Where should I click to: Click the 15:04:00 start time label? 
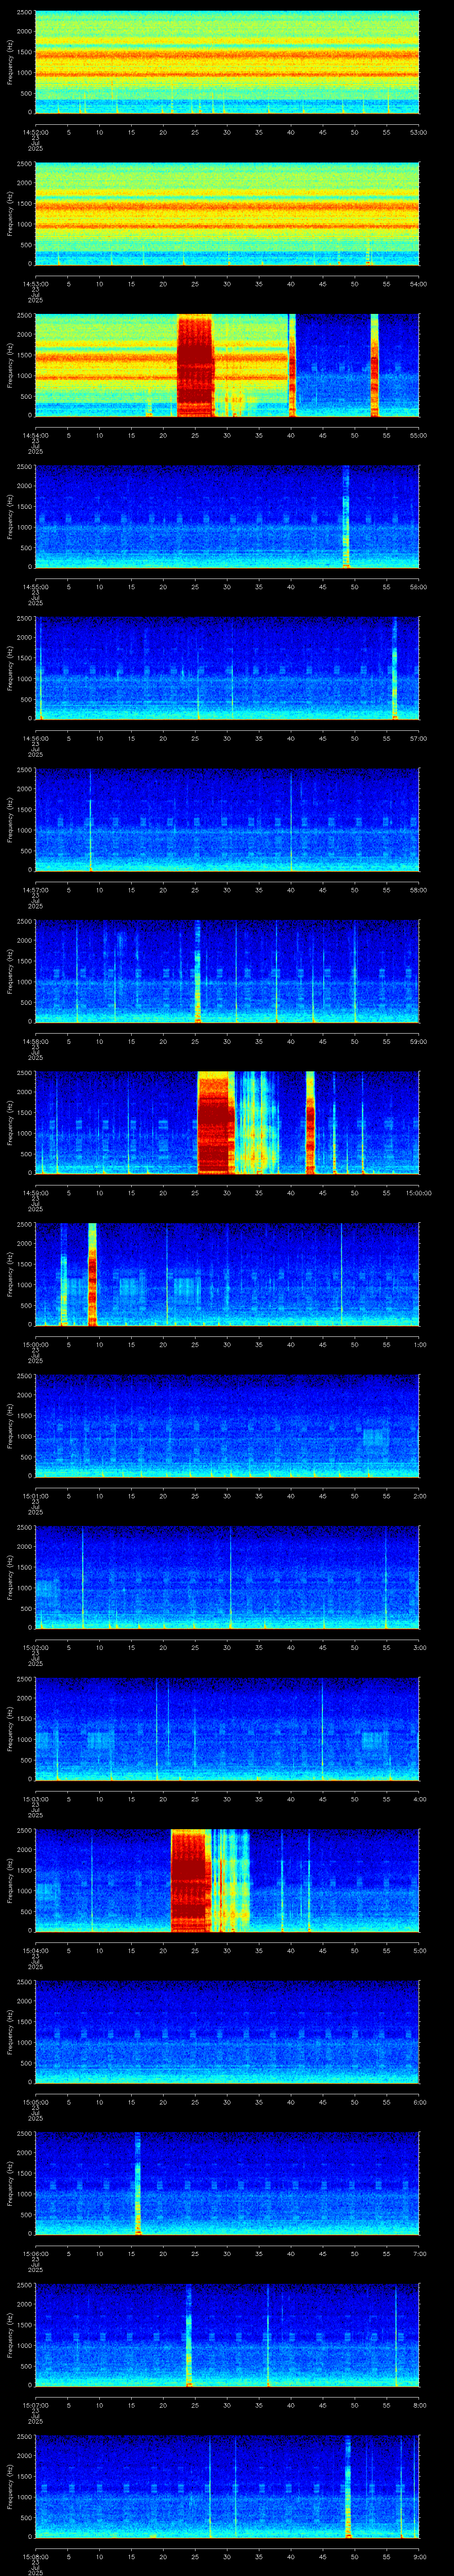coord(35,1950)
